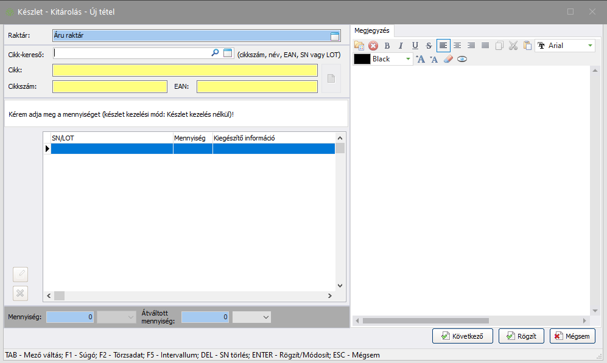
Task: Decrease font size with smaller A icon
Action: (434, 59)
